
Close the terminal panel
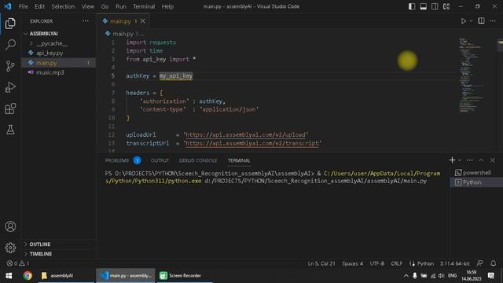coord(493,160)
